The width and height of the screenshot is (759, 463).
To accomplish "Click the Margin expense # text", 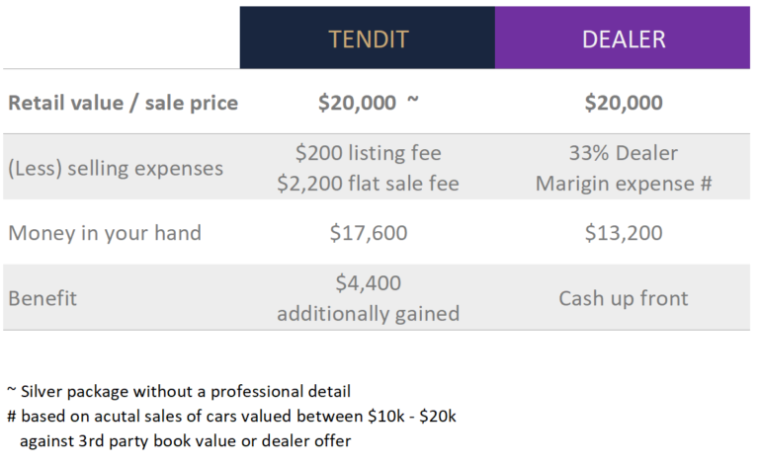I will pos(624,184).
